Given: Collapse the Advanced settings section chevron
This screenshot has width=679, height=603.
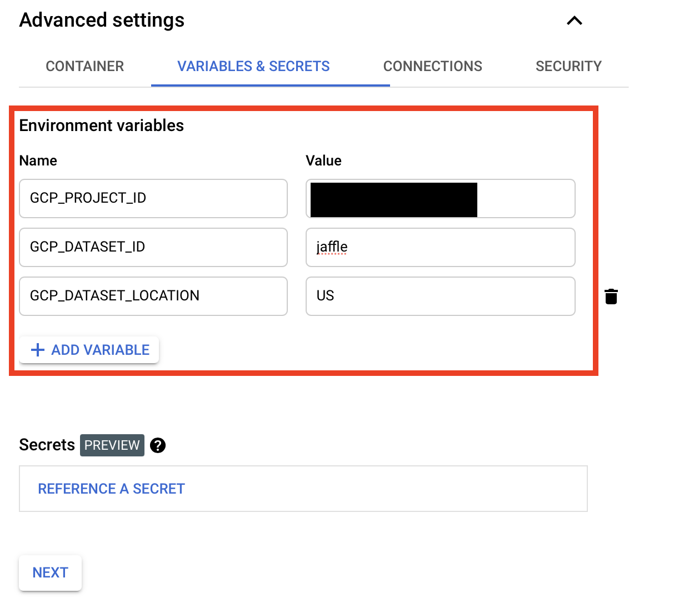Looking at the screenshot, I should click(574, 21).
